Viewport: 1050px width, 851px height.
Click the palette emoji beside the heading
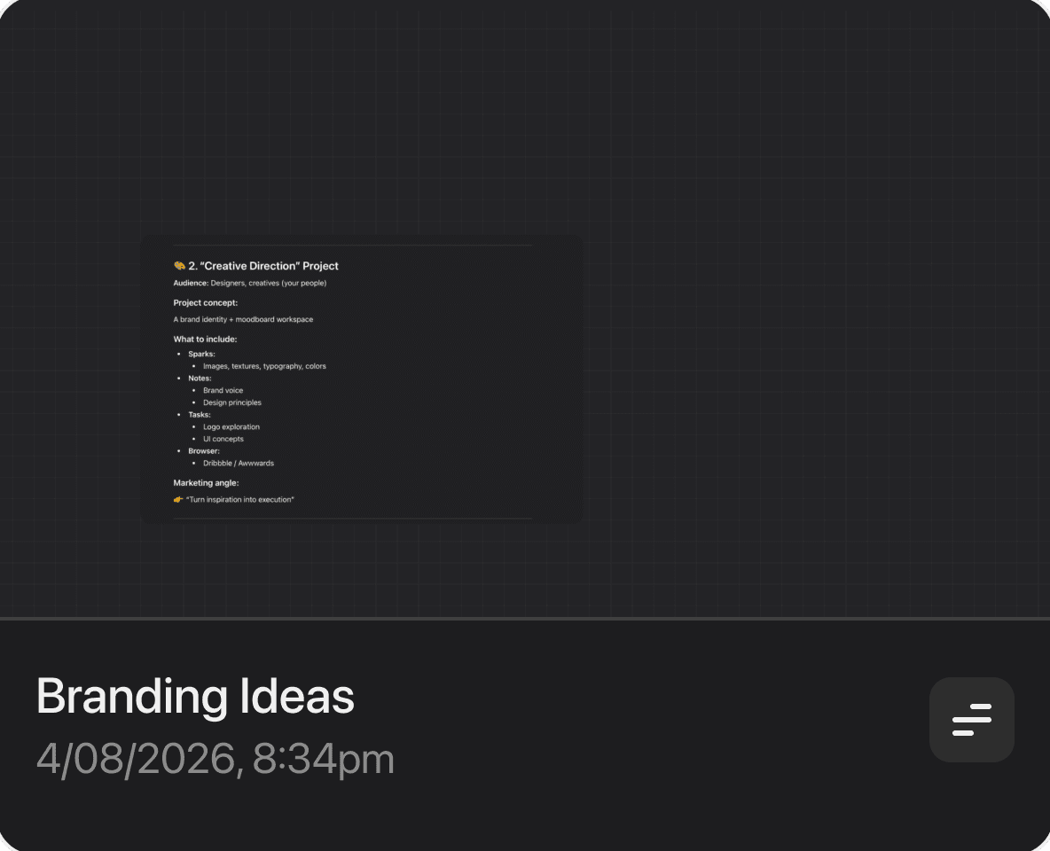pyautogui.click(x=179, y=266)
